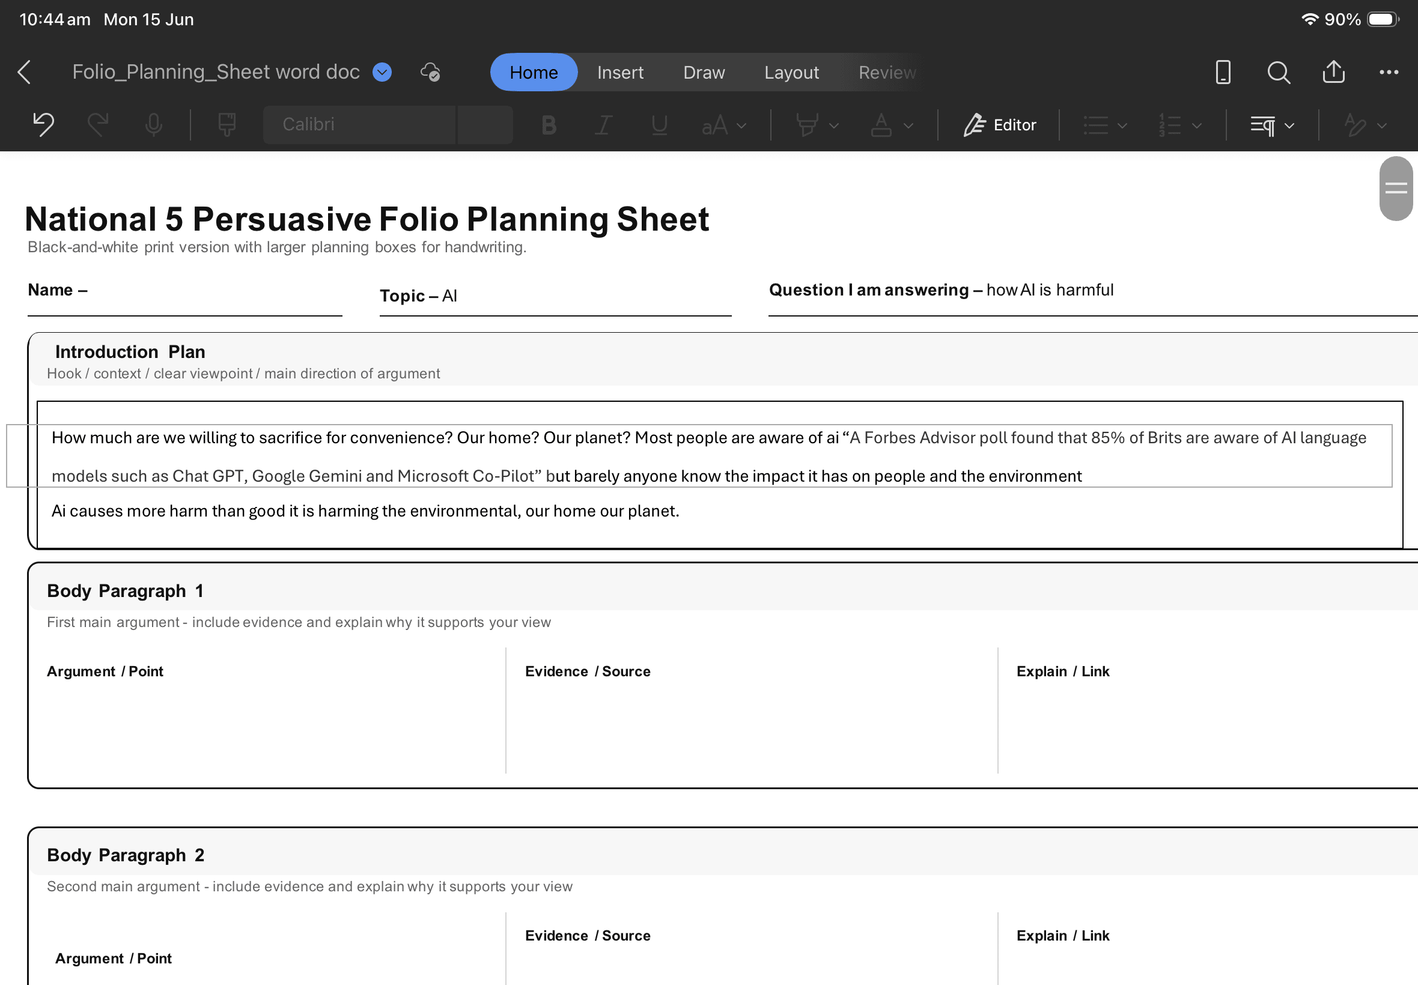Click Evidence / Source in Body Paragraph 1
Image resolution: width=1418 pixels, height=985 pixels.
coord(588,671)
